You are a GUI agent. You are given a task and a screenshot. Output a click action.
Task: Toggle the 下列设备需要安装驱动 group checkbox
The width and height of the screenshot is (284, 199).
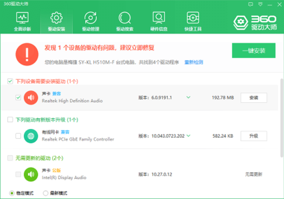[10, 81]
